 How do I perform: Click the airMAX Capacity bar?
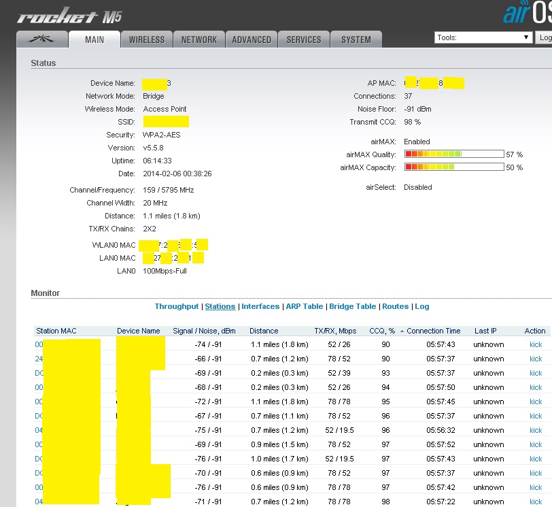(454, 167)
